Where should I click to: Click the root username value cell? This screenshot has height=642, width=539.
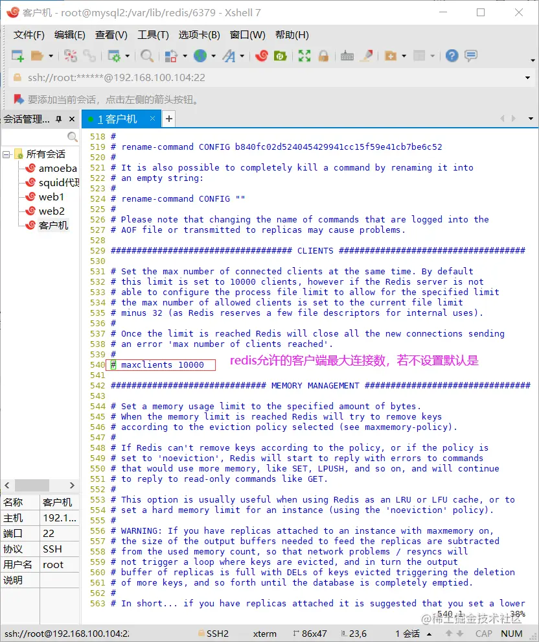click(x=60, y=565)
